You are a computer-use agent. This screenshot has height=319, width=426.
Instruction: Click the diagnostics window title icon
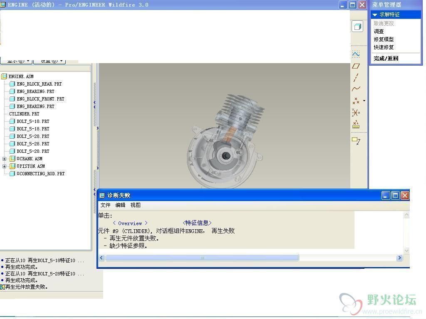[x=102, y=195]
